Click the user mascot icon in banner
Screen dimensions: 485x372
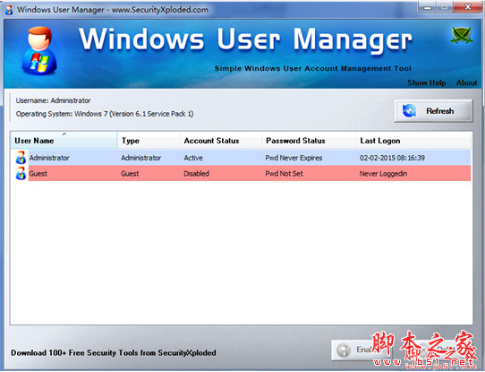tap(39, 51)
